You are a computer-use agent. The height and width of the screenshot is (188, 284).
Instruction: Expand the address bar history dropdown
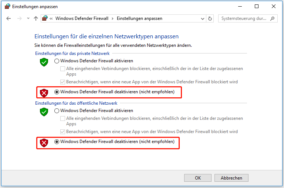click(202, 18)
